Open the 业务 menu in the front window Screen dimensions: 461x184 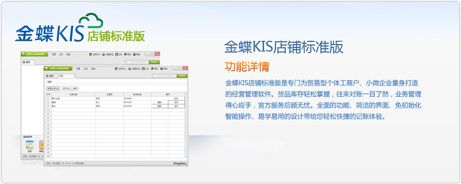(x=85, y=69)
